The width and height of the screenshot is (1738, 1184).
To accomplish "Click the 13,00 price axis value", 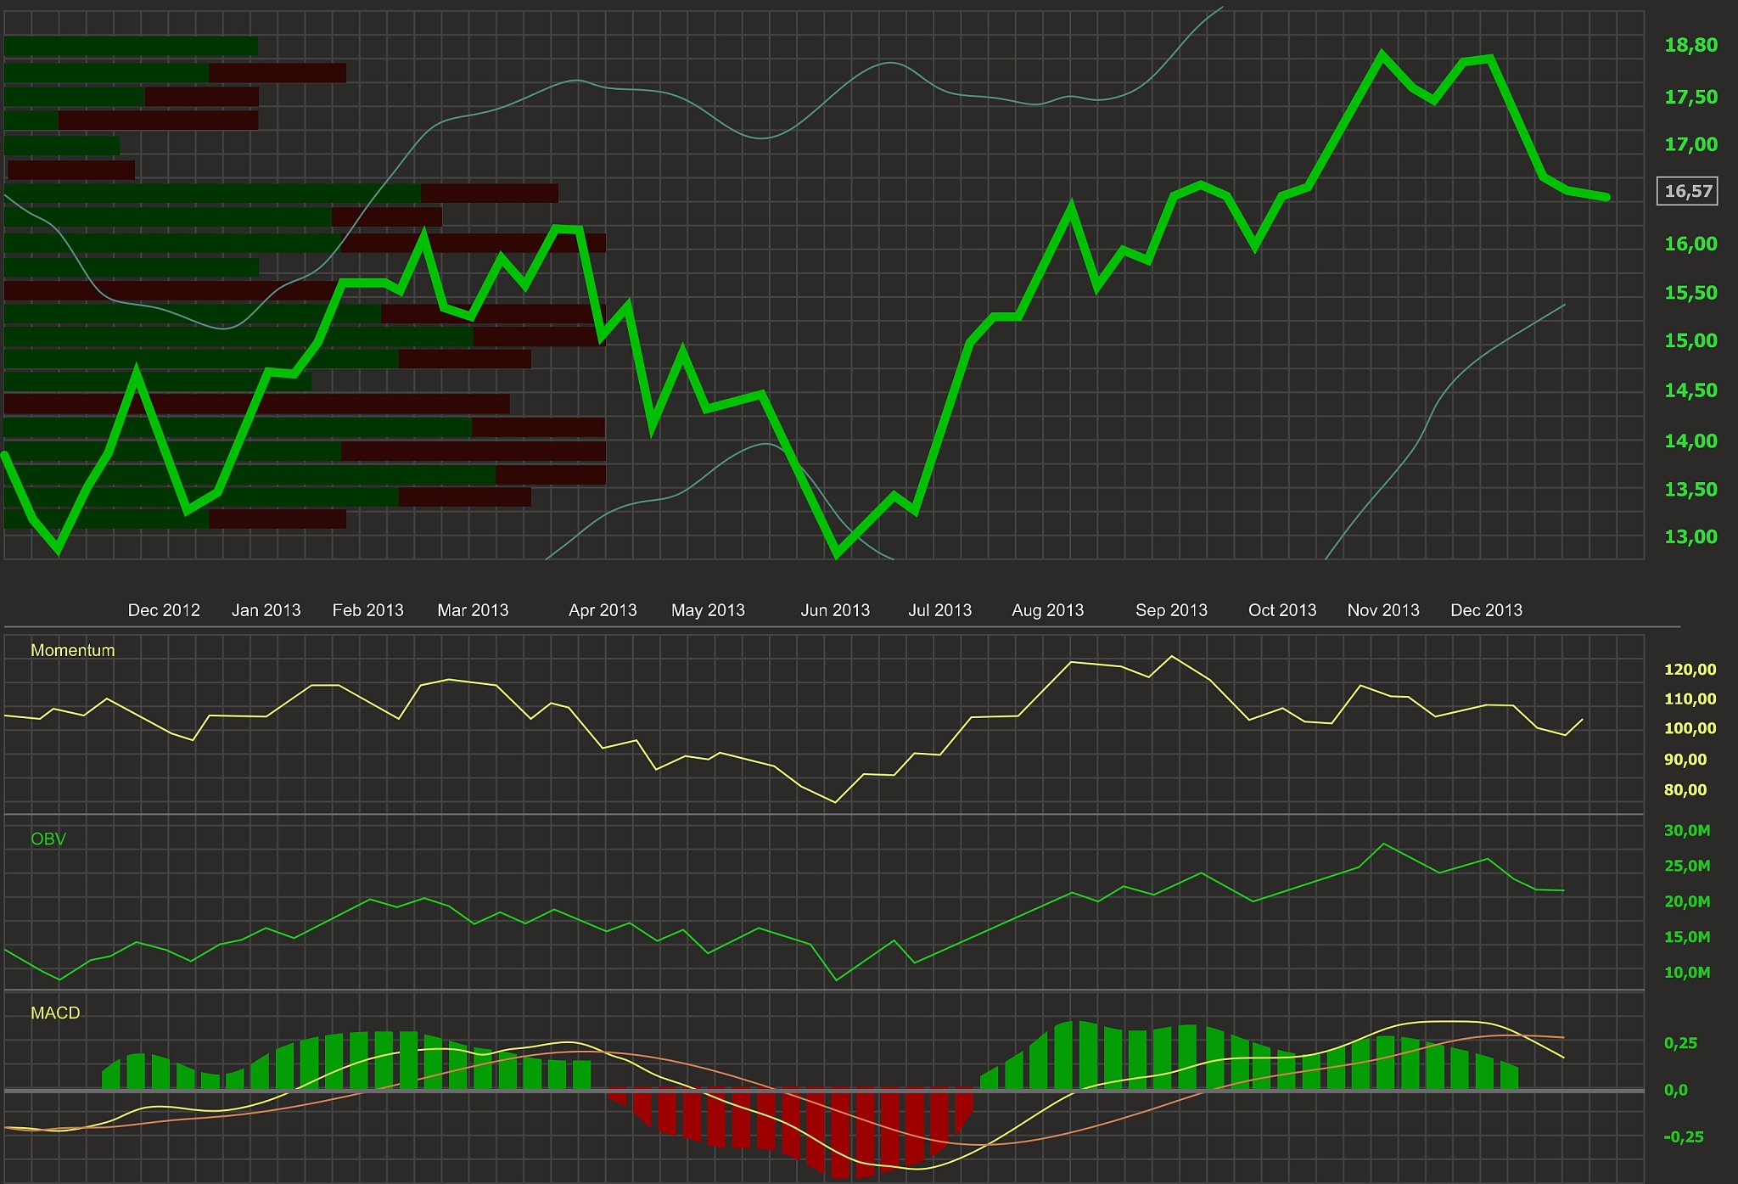I will point(1690,536).
